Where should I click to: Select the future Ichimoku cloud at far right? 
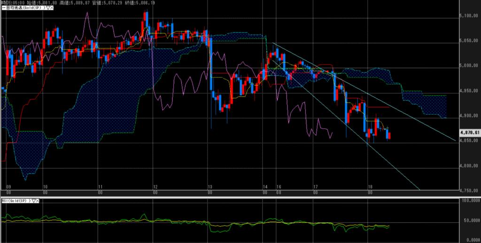pos(425,102)
